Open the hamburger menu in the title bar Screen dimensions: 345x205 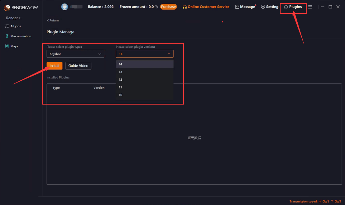[310, 7]
